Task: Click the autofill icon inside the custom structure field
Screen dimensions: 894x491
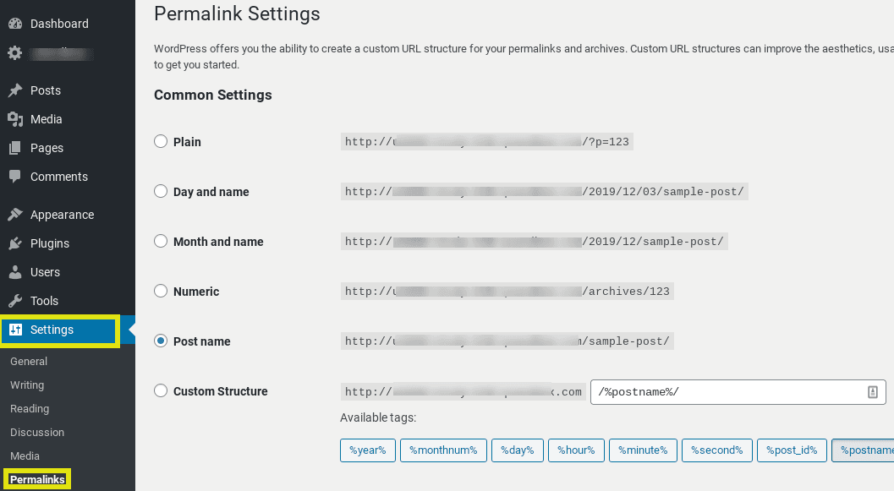Action: [872, 392]
